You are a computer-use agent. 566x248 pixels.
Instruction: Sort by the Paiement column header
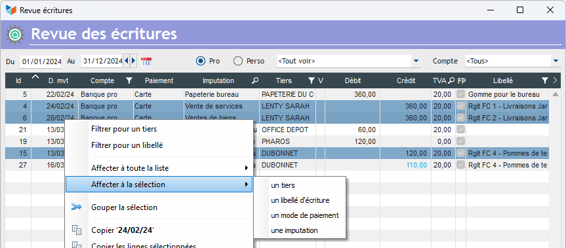(x=159, y=81)
